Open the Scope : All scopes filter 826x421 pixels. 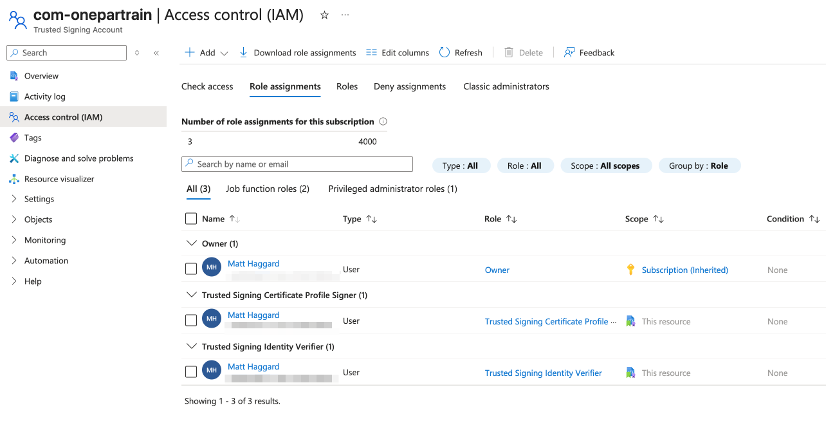pos(605,165)
